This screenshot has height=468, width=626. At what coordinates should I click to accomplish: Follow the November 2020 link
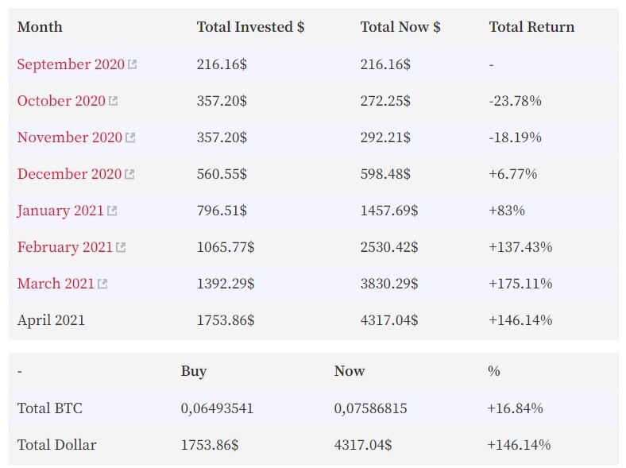click(70, 137)
